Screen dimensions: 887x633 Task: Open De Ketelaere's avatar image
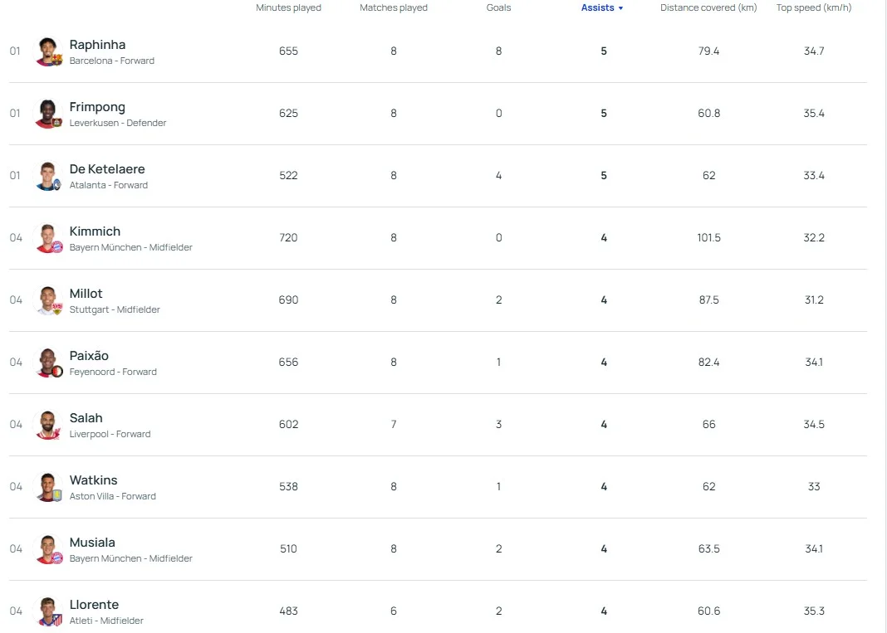48,176
